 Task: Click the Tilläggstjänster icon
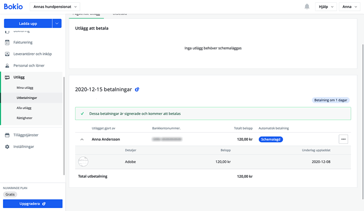pyautogui.click(x=7, y=135)
